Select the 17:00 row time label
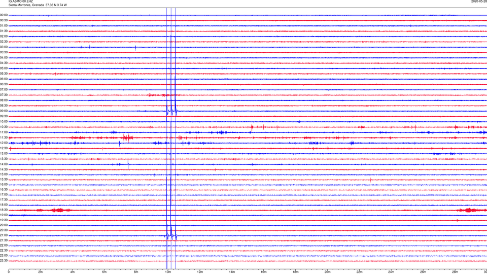This screenshot has height=274, width=487. [4, 195]
